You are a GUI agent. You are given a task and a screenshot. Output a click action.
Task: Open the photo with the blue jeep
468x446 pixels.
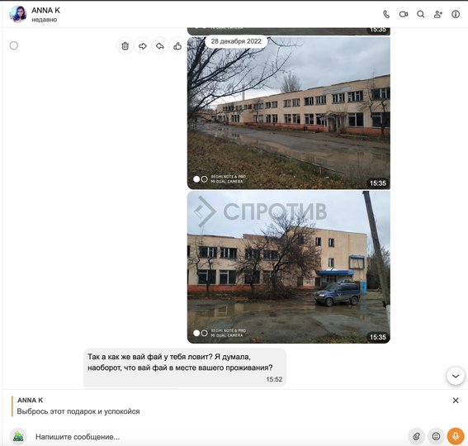[289, 267]
